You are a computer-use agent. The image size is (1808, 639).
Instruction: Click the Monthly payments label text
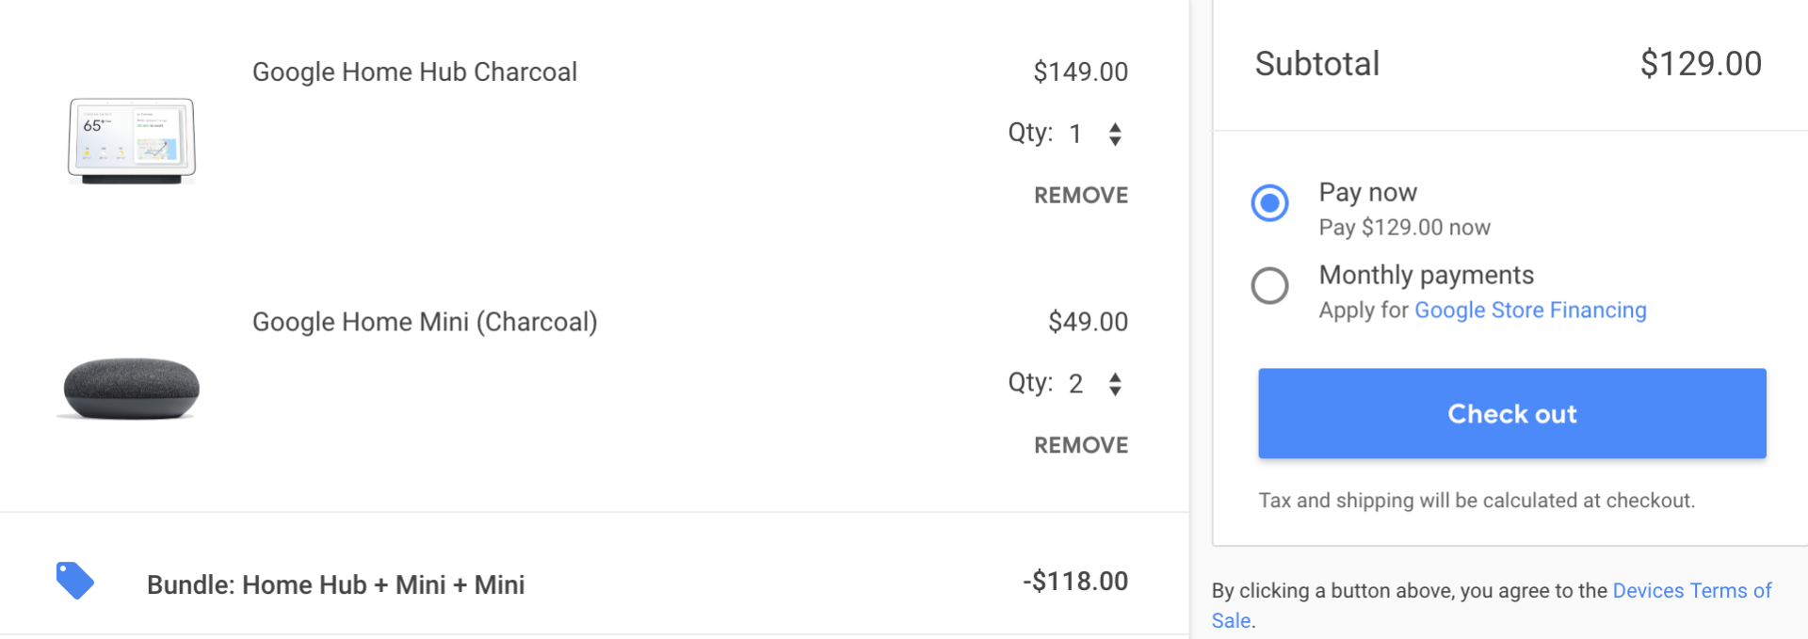tap(1426, 275)
